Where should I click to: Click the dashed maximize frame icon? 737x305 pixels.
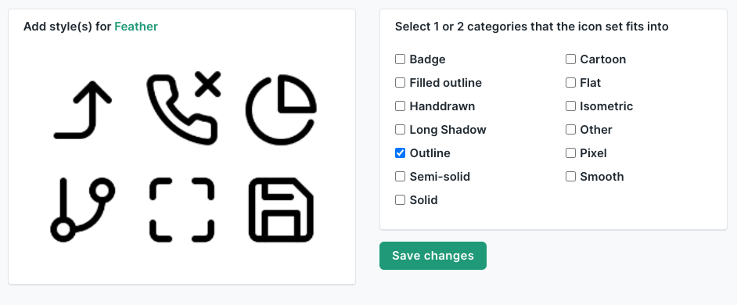pyautogui.click(x=182, y=210)
